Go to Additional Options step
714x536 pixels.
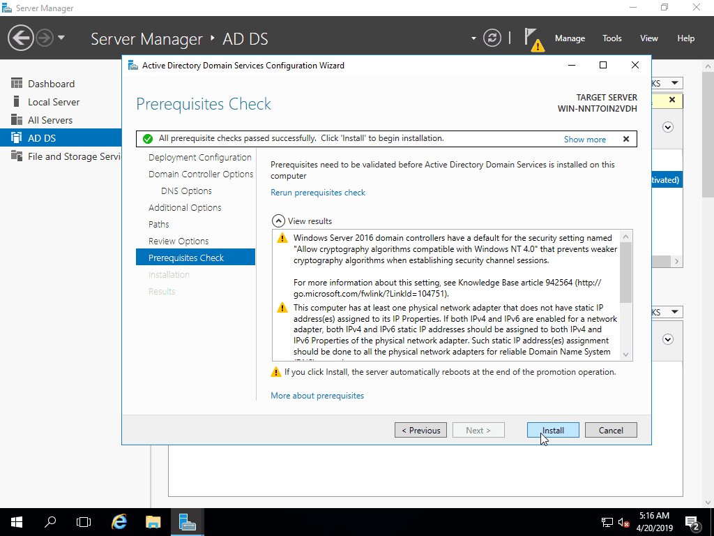click(185, 208)
